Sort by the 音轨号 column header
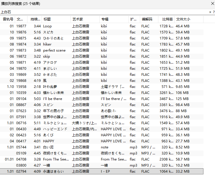215x183 pixels. [8, 19]
